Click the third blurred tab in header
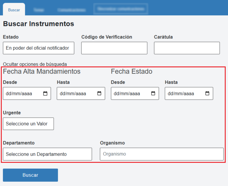Viewport: 228px width, 186px height. [x=71, y=10]
